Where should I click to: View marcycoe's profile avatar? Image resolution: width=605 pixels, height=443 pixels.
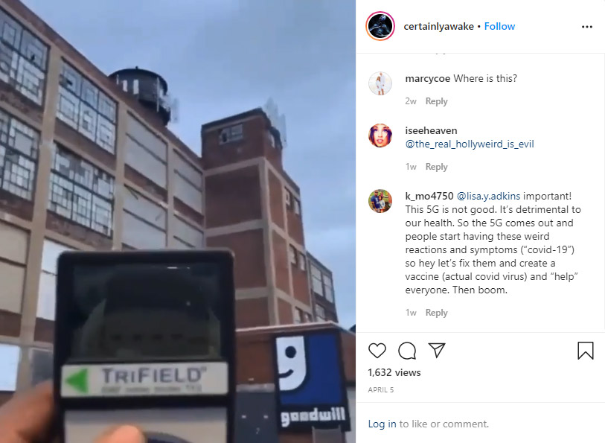tap(380, 83)
